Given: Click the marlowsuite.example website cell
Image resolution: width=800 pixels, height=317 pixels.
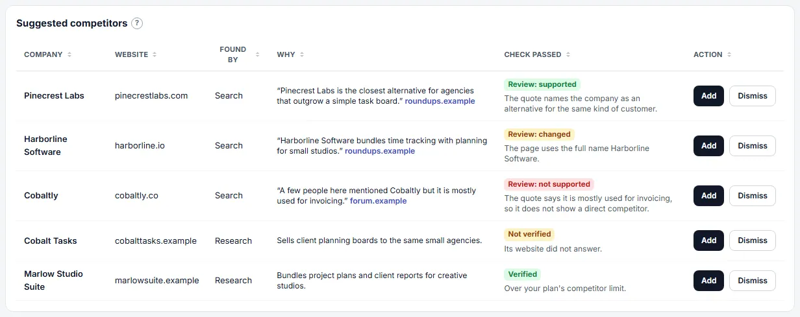Looking at the screenshot, I should tap(157, 281).
